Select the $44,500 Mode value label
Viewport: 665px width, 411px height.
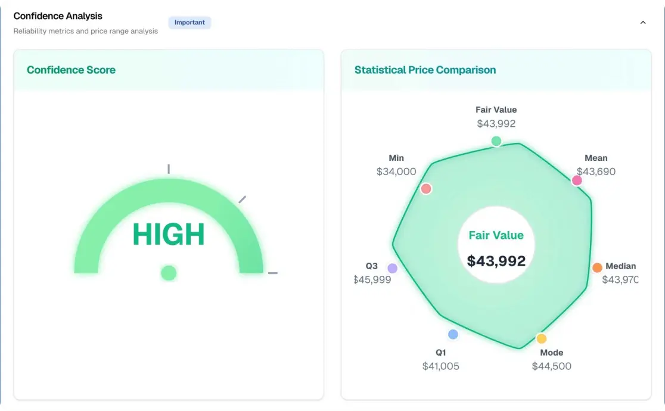[x=551, y=366]
